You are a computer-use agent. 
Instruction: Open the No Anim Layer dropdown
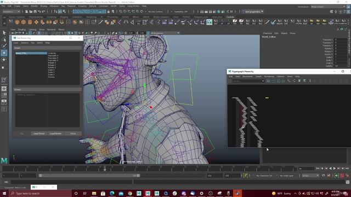(287, 176)
